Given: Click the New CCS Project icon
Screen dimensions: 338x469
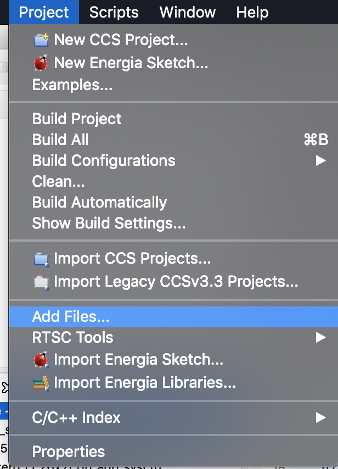Looking at the screenshot, I should (41, 40).
